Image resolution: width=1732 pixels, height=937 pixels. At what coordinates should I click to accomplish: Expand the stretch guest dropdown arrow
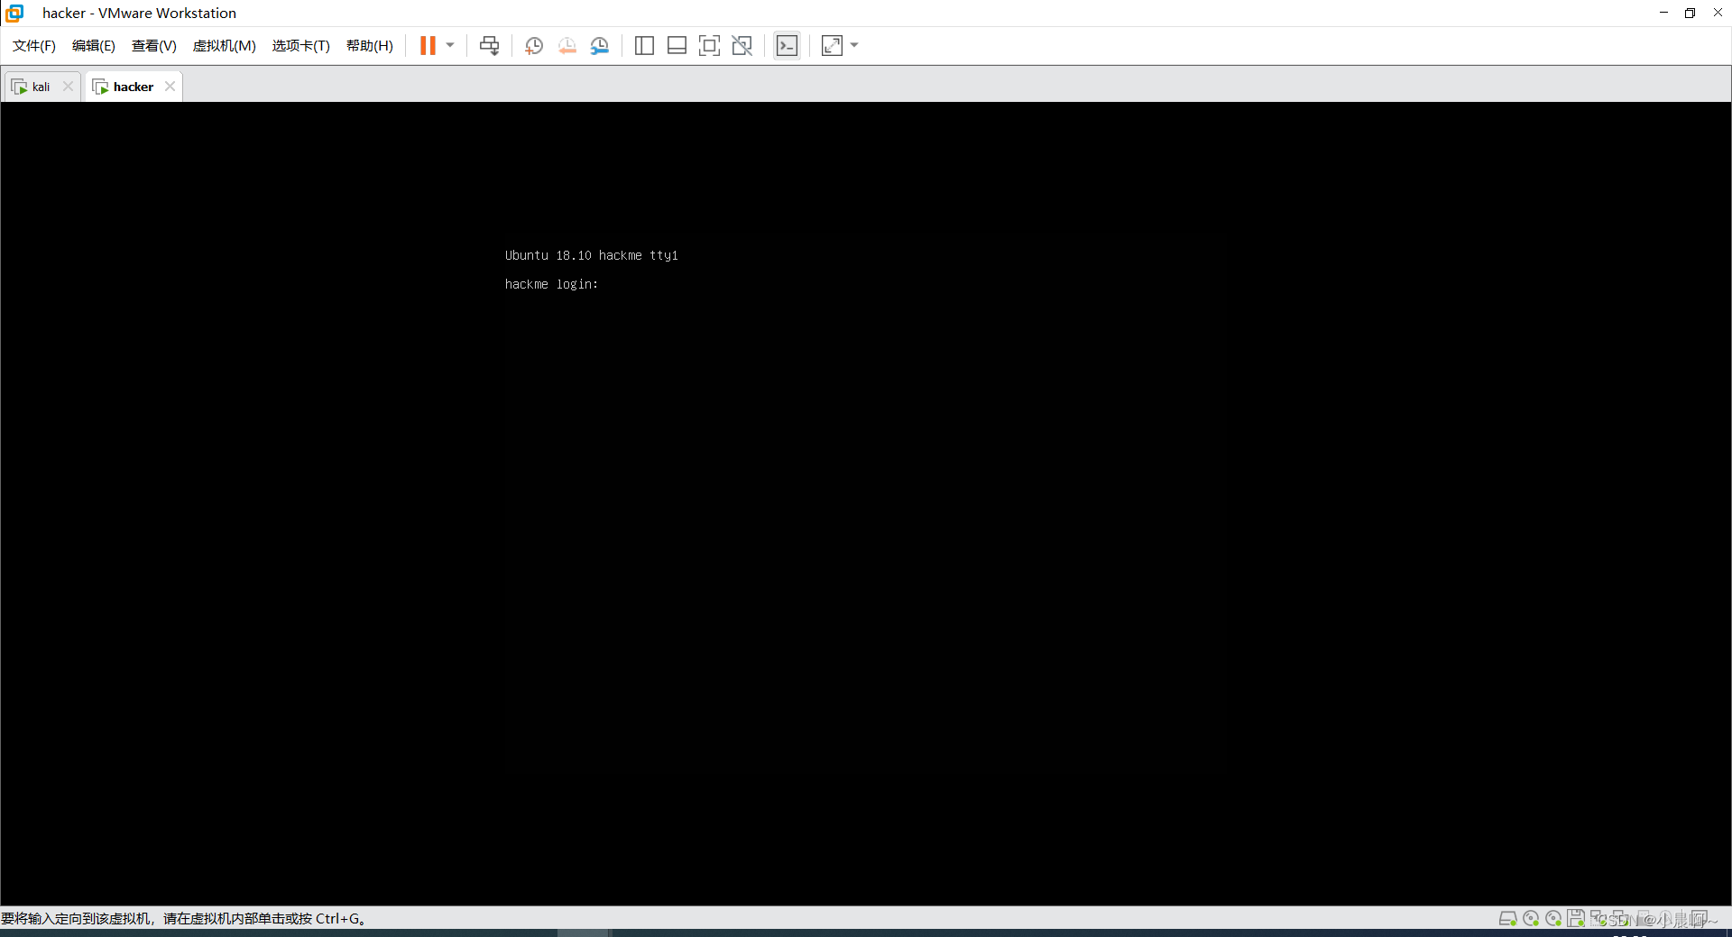click(854, 46)
